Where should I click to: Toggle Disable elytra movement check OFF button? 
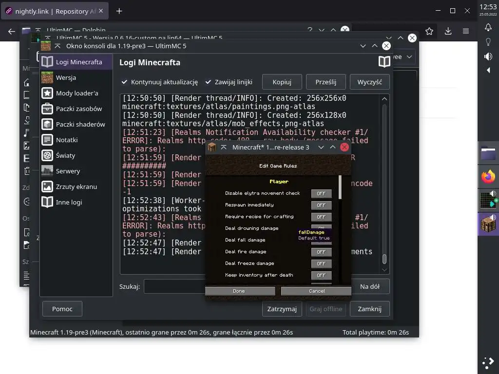[x=321, y=193]
